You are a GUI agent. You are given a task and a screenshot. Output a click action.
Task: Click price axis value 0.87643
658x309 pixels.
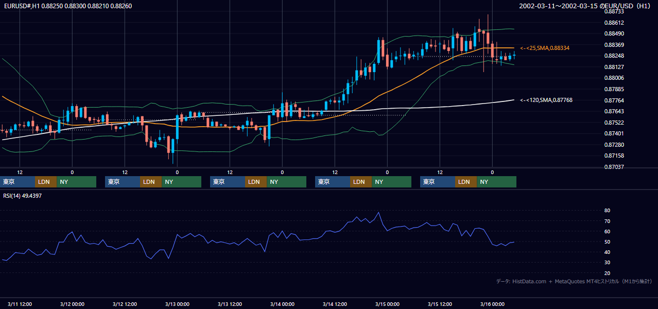[x=615, y=111]
